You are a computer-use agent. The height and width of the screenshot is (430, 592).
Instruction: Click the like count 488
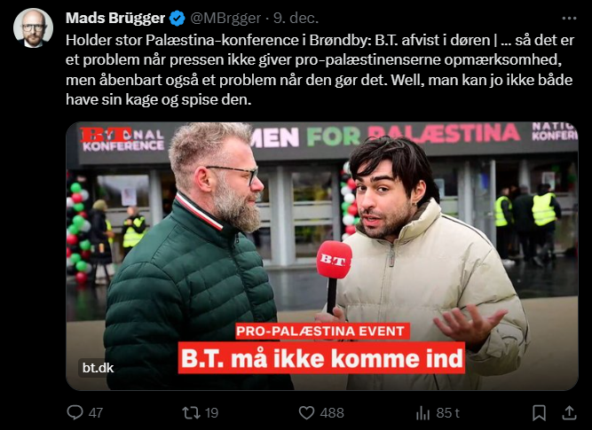click(332, 412)
